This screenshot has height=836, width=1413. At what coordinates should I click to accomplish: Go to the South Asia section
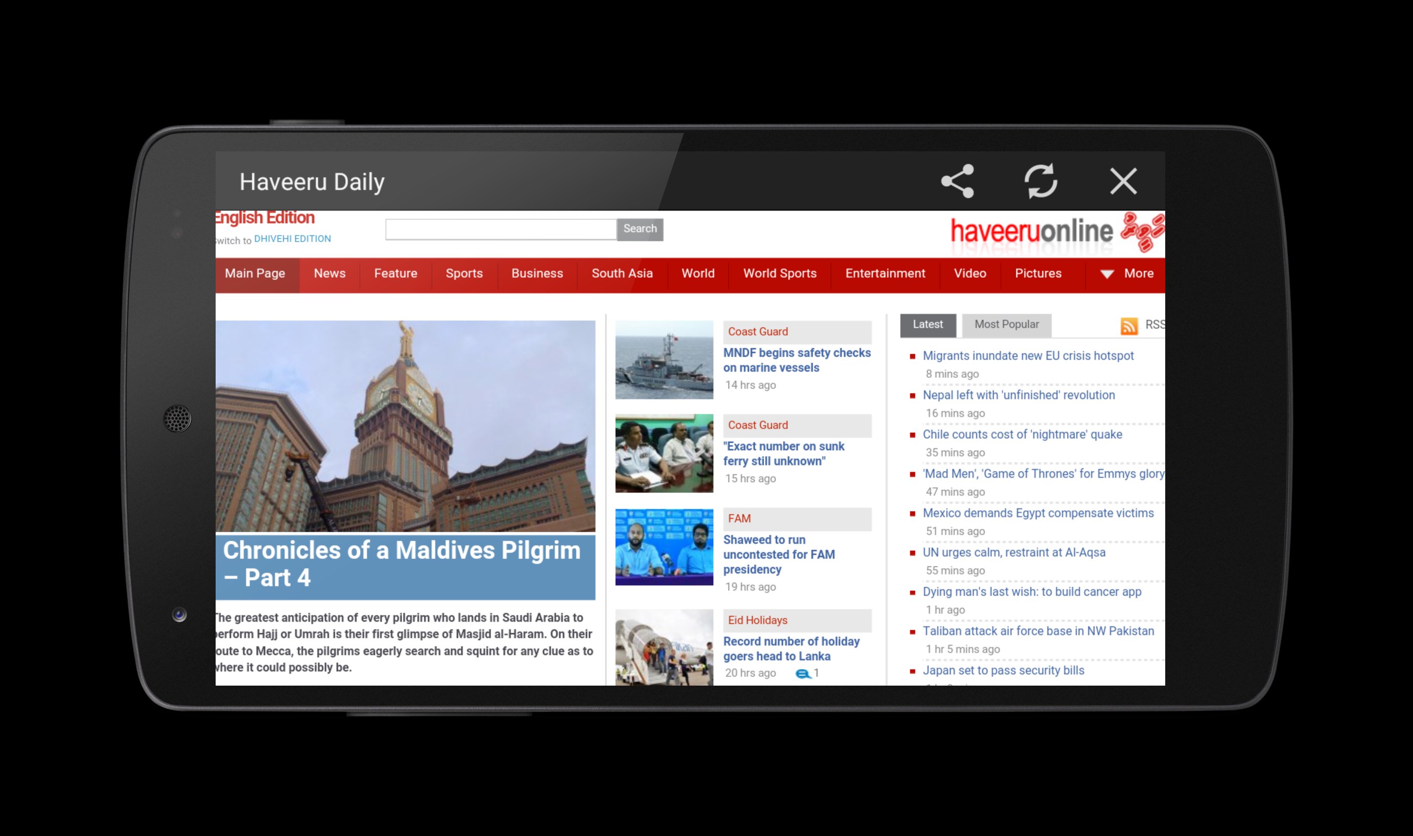(622, 274)
